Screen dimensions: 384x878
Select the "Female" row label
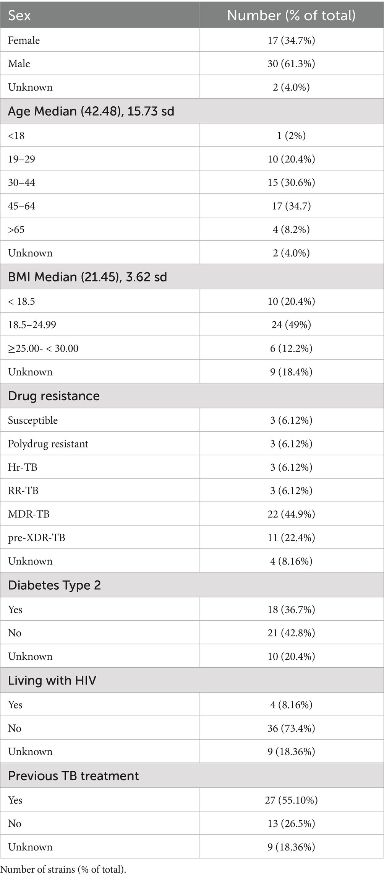(24, 40)
